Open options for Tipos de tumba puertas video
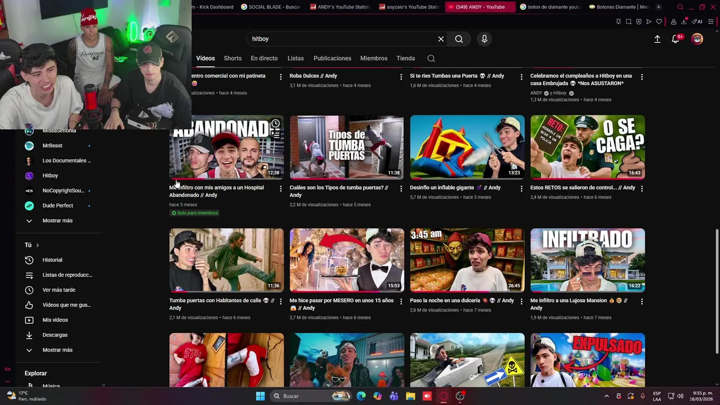Screen dimensions: 720x405 (401, 188)
